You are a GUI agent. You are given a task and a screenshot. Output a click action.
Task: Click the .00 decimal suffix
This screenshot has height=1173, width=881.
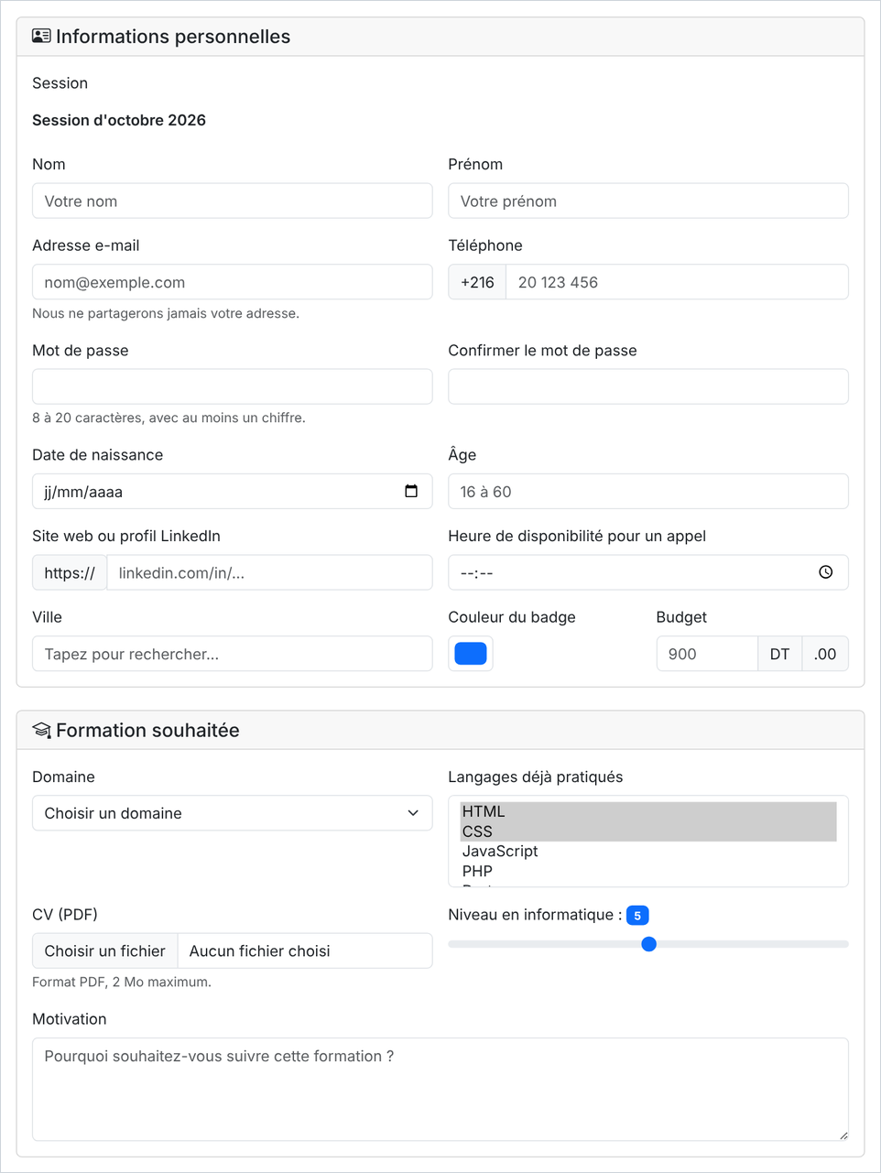(x=825, y=654)
